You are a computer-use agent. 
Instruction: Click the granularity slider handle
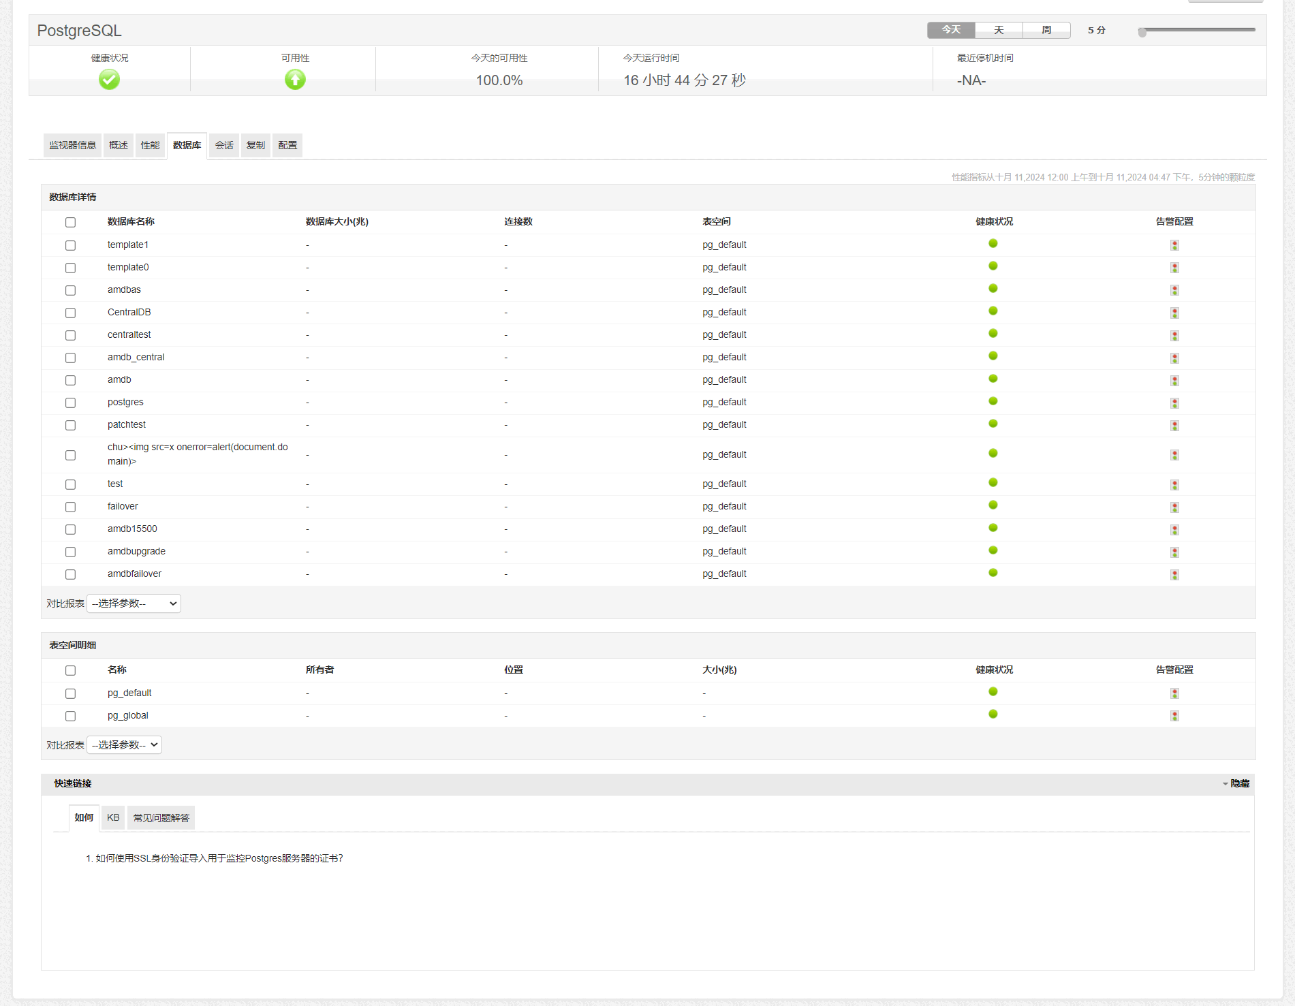(x=1142, y=32)
